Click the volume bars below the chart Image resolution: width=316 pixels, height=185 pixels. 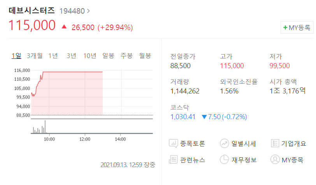coord(39,129)
